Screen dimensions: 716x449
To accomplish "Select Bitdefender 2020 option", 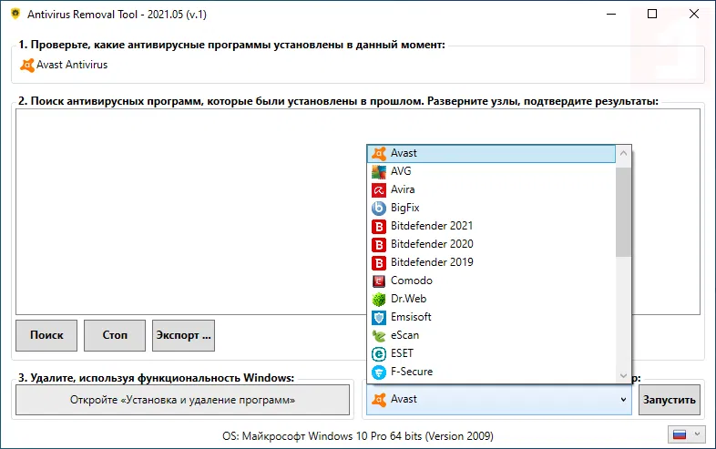I will pos(491,244).
